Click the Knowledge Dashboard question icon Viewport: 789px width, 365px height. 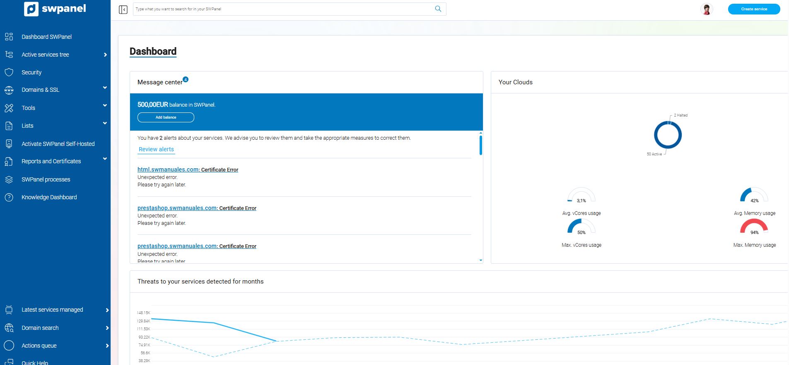coord(9,197)
